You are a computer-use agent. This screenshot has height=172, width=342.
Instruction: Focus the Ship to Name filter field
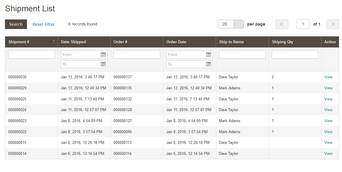pos(242,55)
